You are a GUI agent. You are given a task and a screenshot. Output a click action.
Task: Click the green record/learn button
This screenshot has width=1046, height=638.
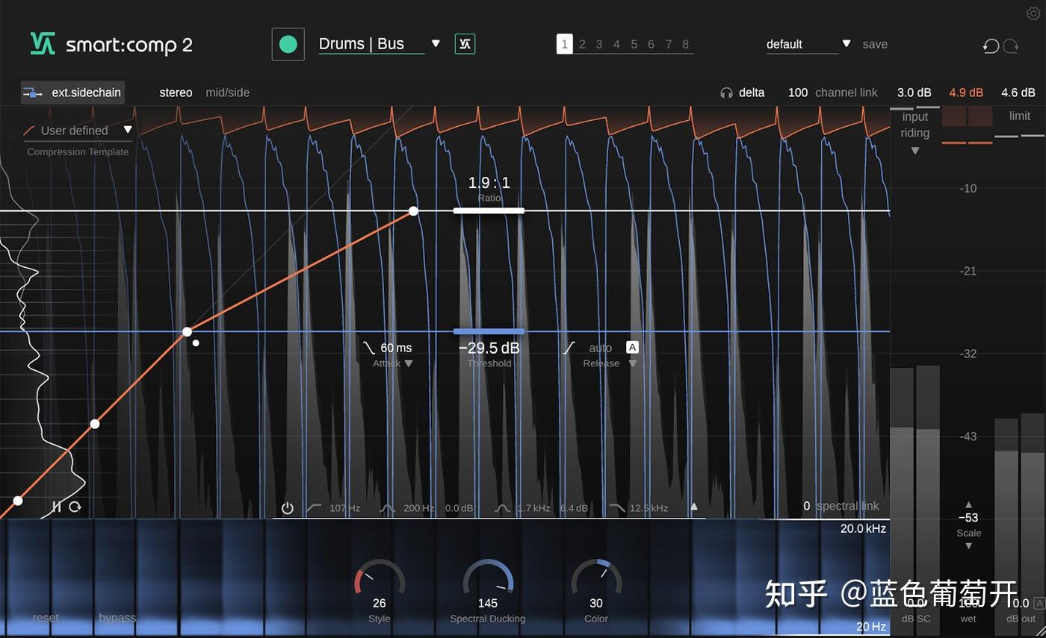(288, 44)
